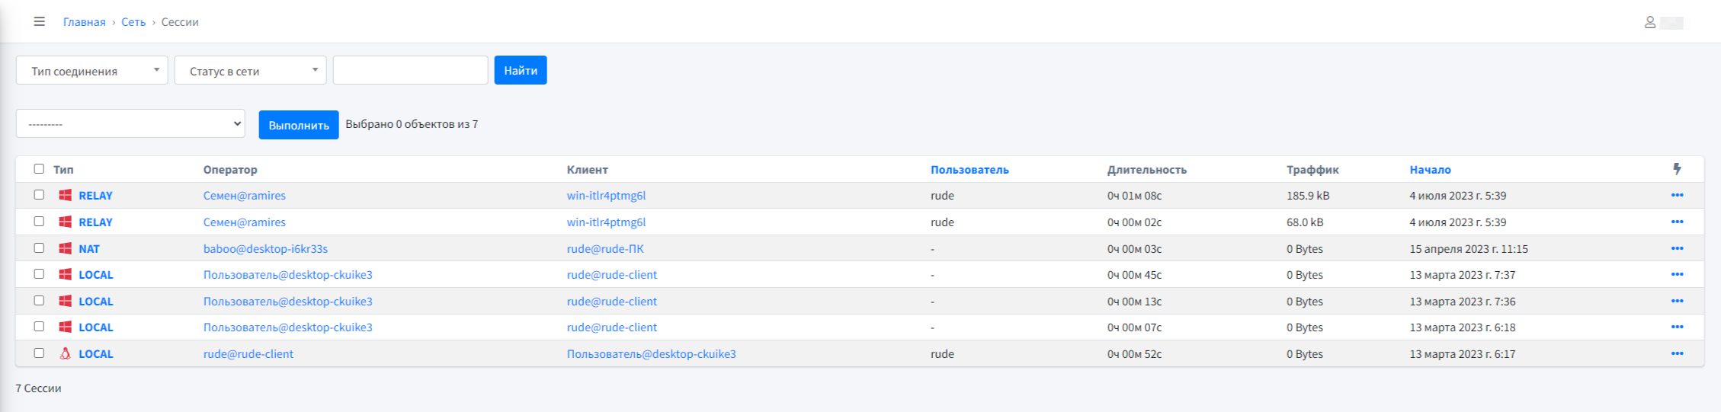1721x412 pixels.
Task: Expand the Статус в сети dropdown
Action: coord(250,70)
